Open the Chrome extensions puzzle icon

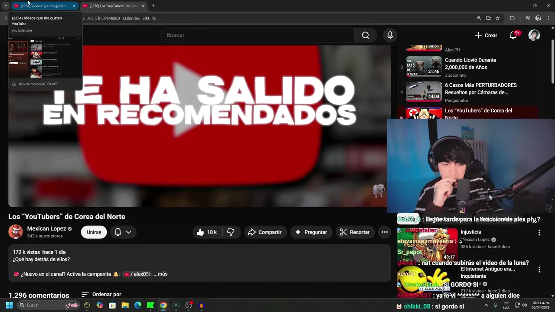(x=513, y=18)
